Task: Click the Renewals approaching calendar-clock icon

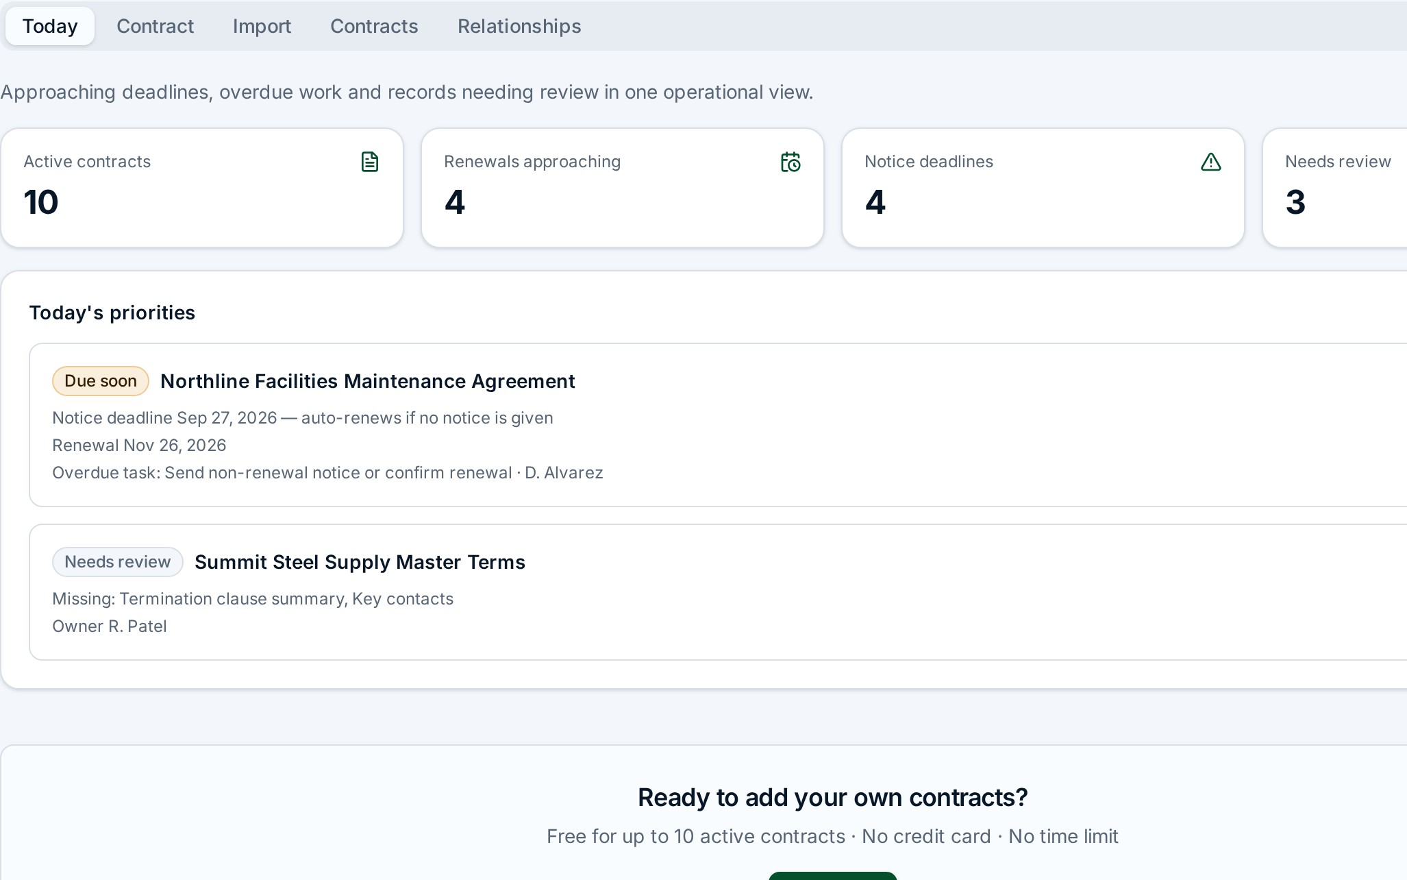Action: (x=790, y=162)
